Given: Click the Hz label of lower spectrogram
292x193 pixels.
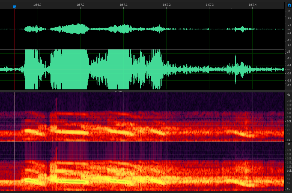Looking at the screenshot, I should click(x=288, y=144).
